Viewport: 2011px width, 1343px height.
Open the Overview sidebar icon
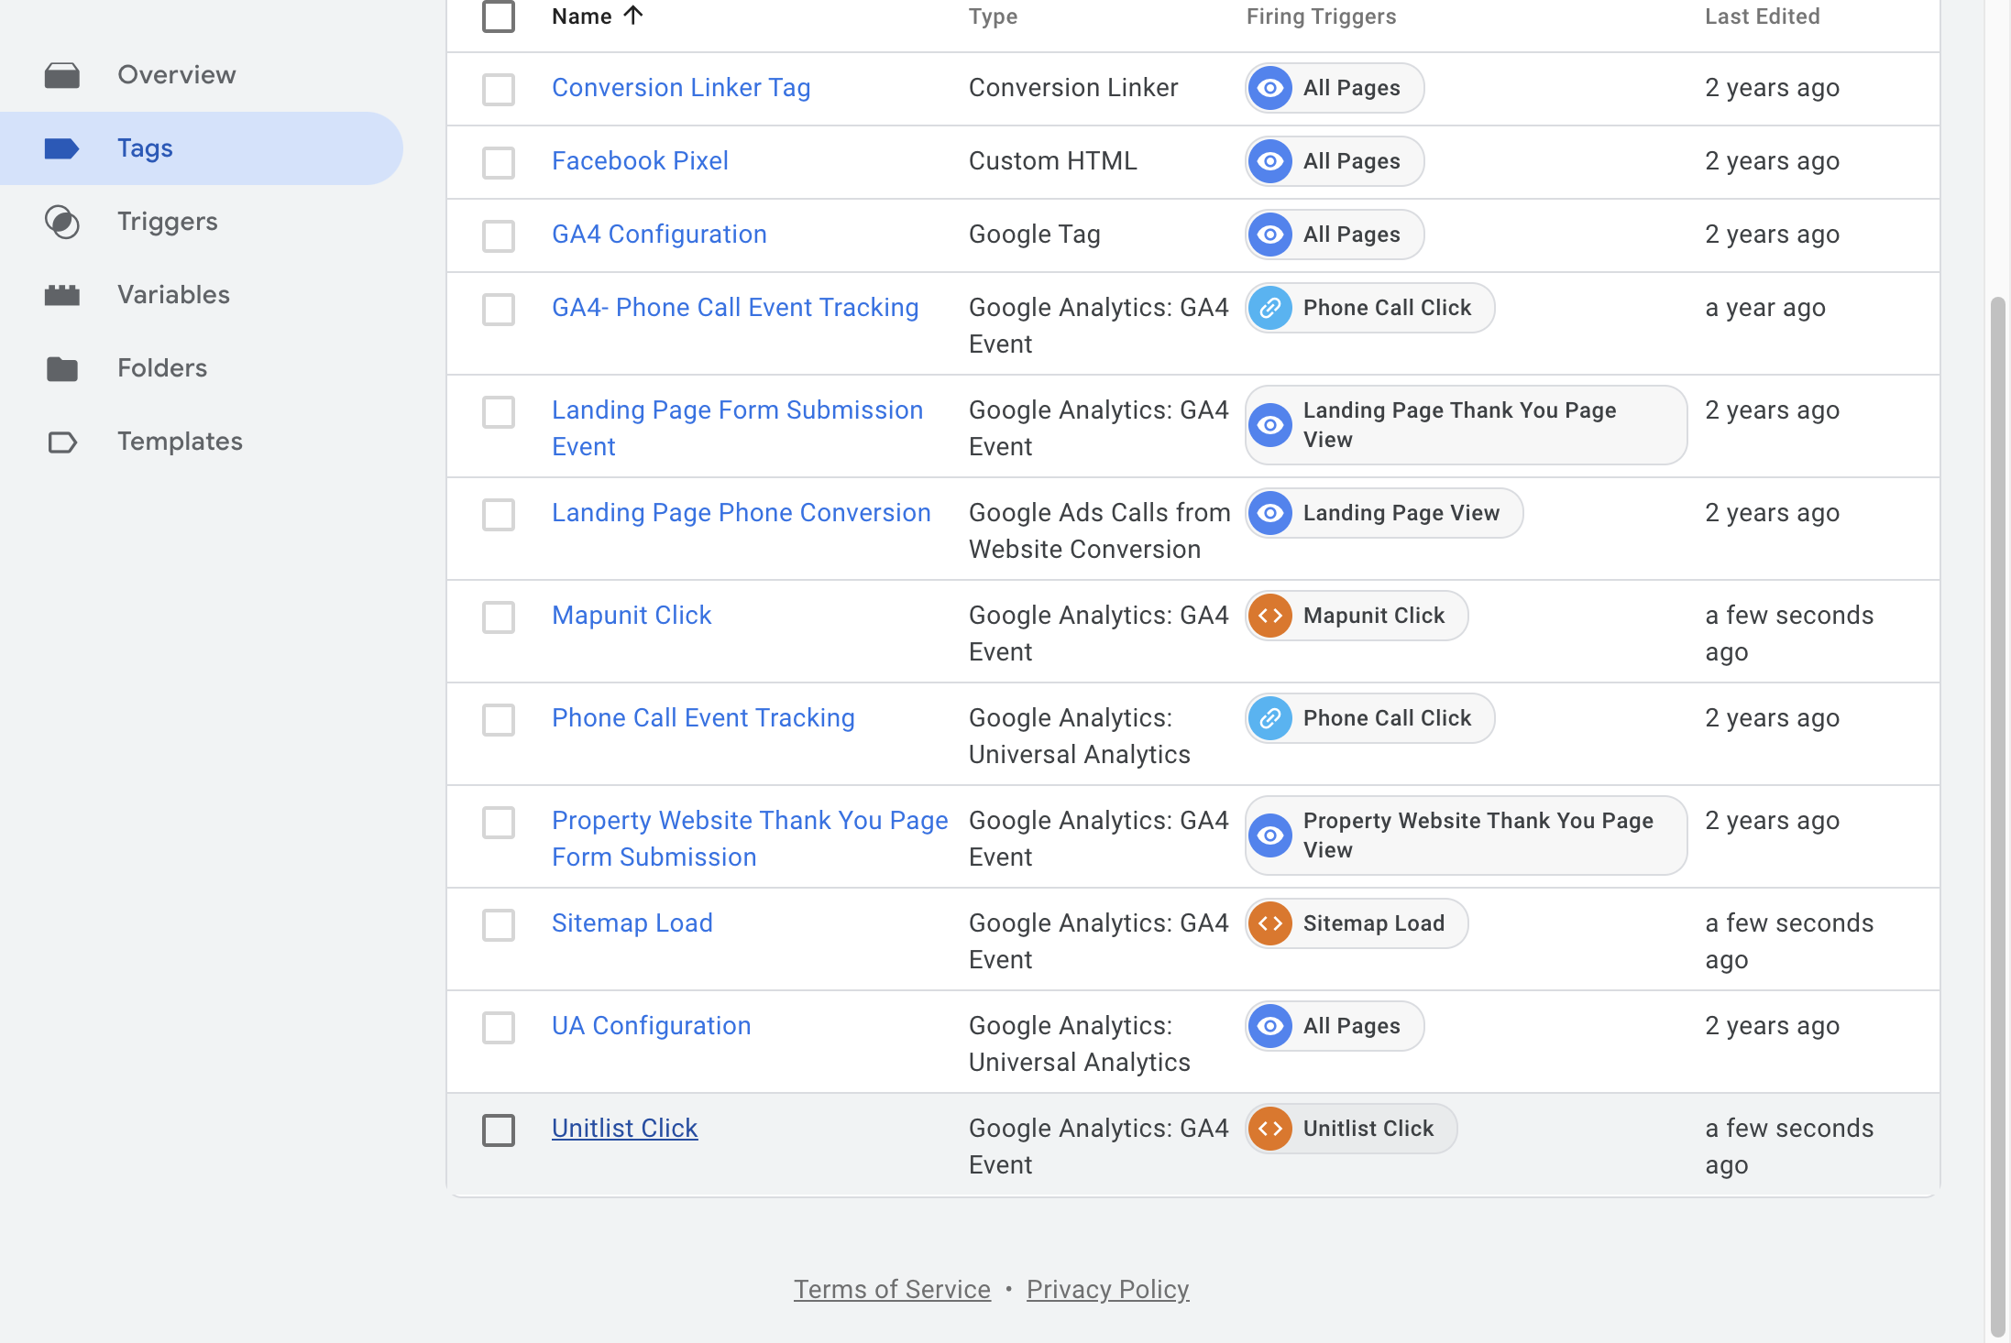62,75
